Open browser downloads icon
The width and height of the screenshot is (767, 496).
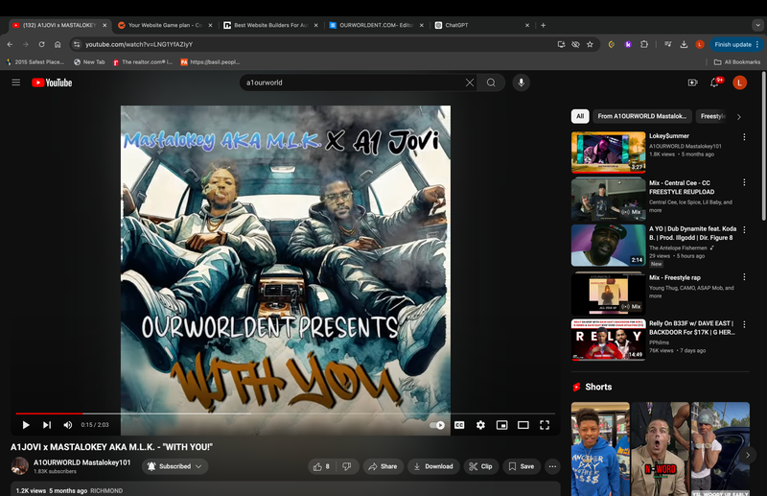pyautogui.click(x=684, y=44)
